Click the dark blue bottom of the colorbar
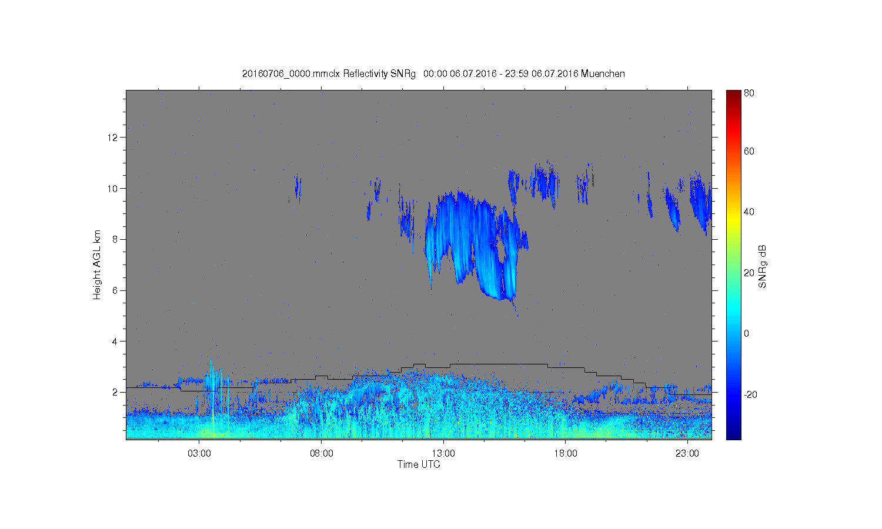 click(x=733, y=434)
